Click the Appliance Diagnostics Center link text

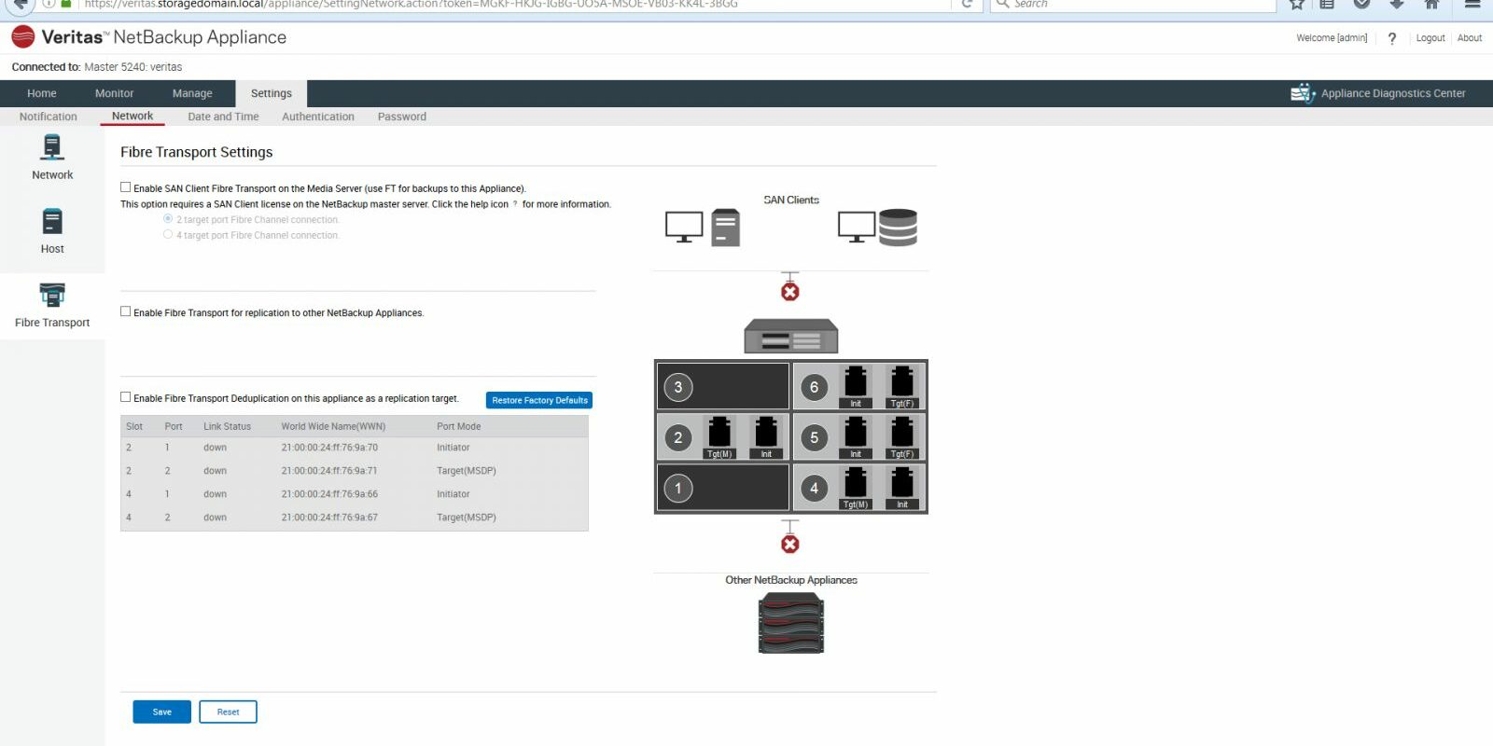[1393, 93]
